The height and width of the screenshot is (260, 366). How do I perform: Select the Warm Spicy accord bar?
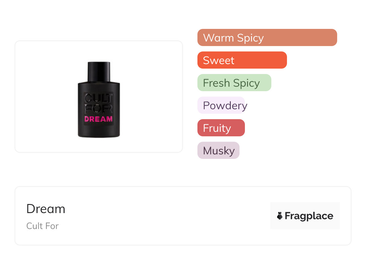click(267, 38)
